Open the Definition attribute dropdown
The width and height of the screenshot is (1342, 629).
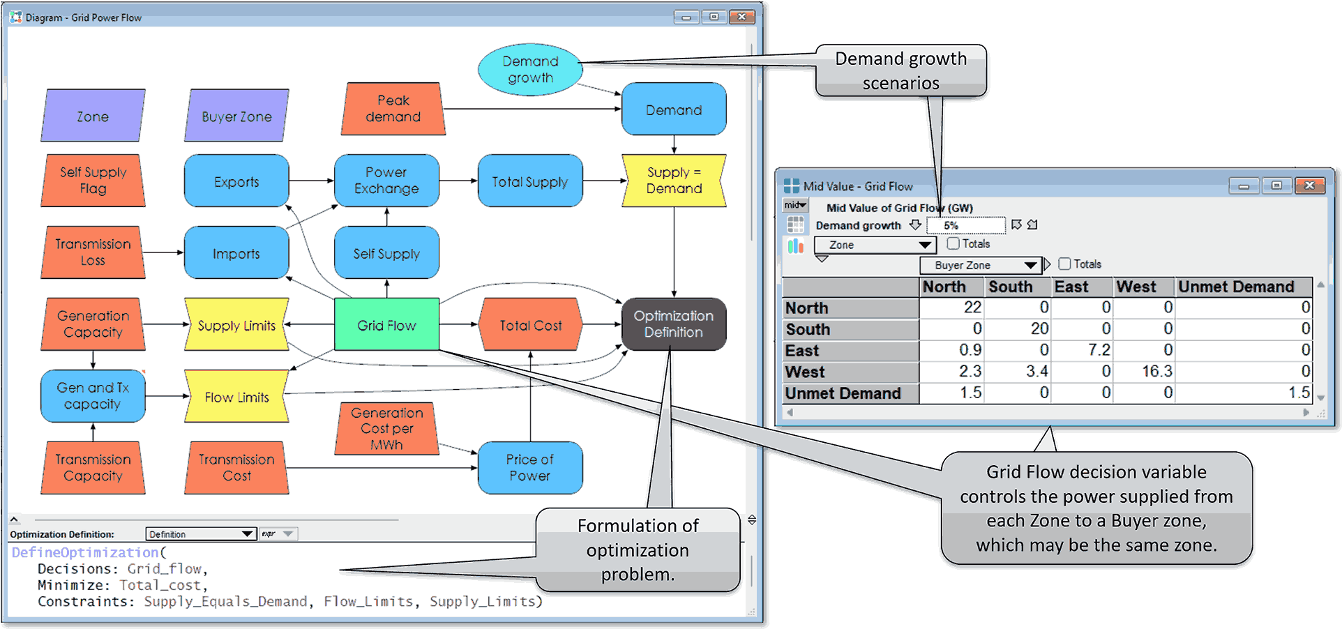tap(201, 534)
